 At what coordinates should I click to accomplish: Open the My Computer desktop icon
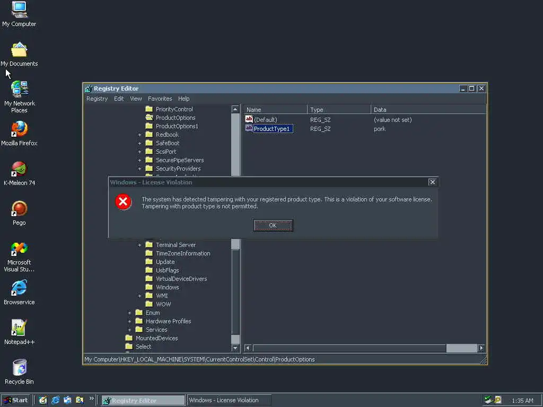[19, 14]
